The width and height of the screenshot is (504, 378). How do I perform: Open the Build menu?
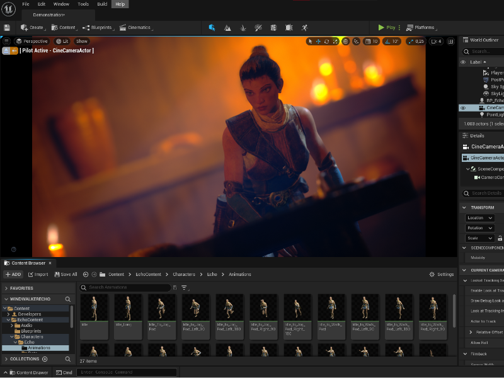(102, 4)
